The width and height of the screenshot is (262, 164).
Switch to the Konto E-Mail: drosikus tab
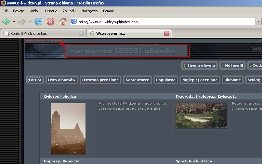tap(39, 33)
